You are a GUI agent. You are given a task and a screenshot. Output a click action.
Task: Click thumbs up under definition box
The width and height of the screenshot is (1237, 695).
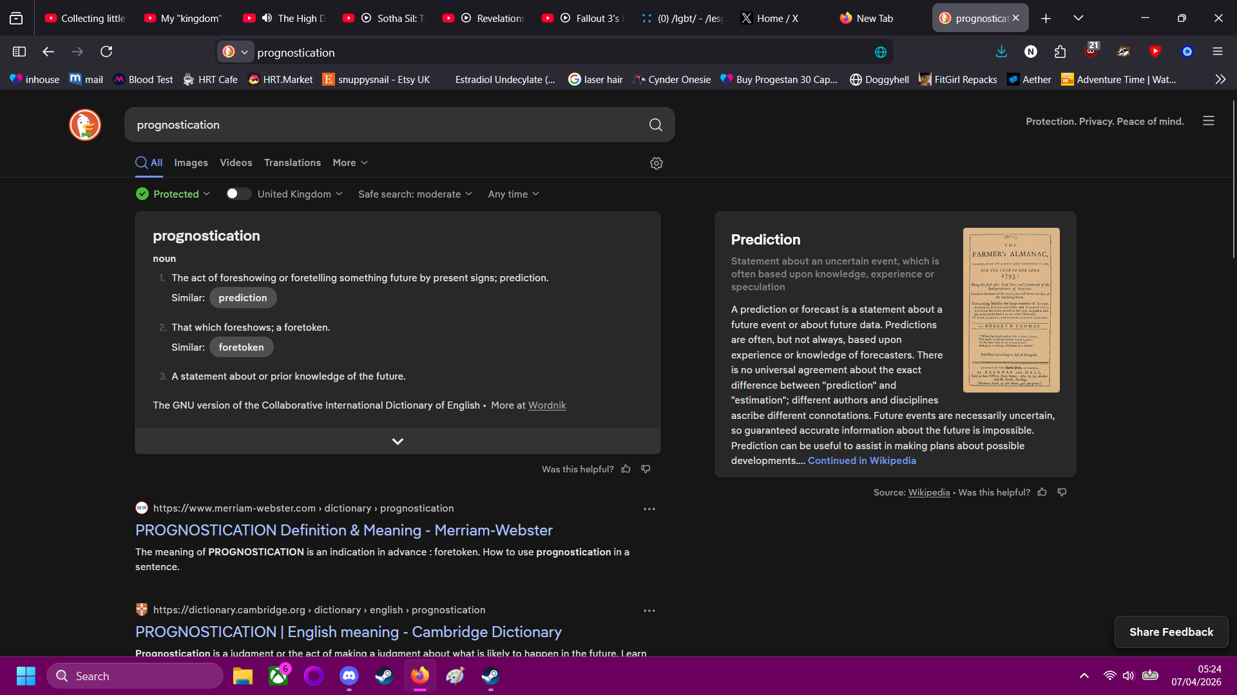pyautogui.click(x=626, y=469)
